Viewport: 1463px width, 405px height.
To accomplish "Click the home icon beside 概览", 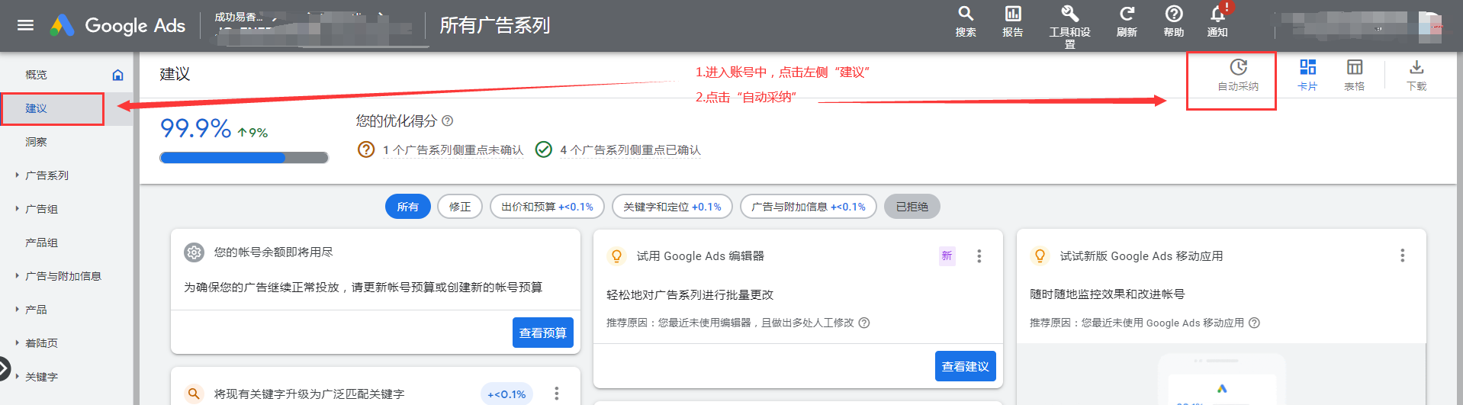I will 117,75.
